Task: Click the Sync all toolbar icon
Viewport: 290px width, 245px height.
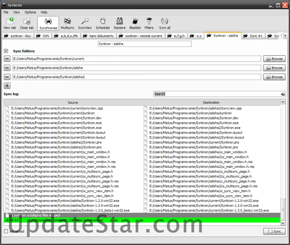Action: 165,23
